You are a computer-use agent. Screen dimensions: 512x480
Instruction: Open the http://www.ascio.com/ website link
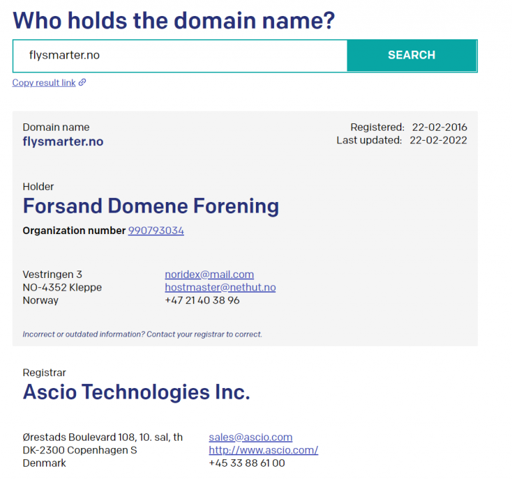tap(263, 450)
